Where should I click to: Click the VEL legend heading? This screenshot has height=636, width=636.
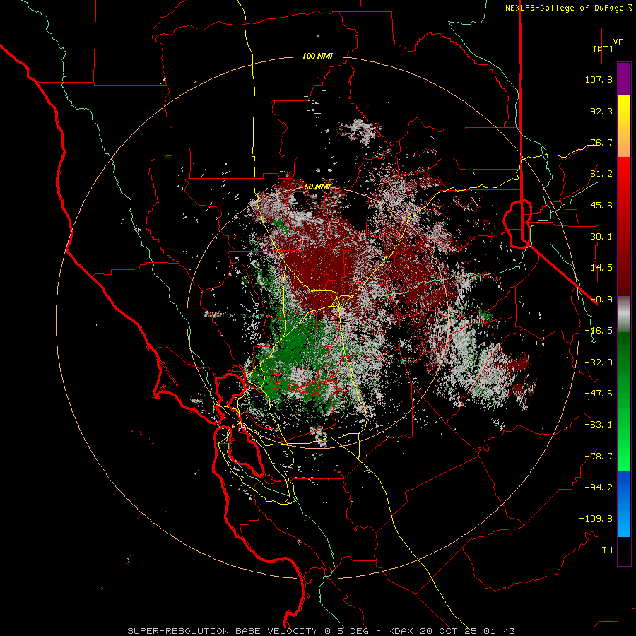[x=620, y=42]
